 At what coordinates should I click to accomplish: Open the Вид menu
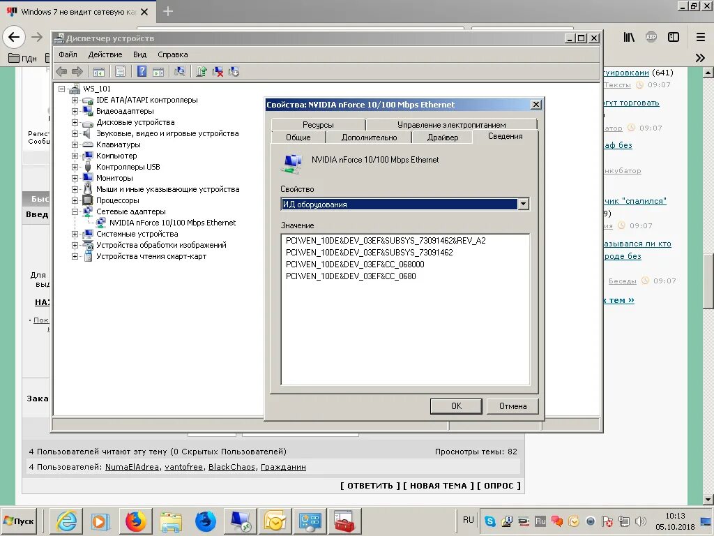(x=139, y=54)
